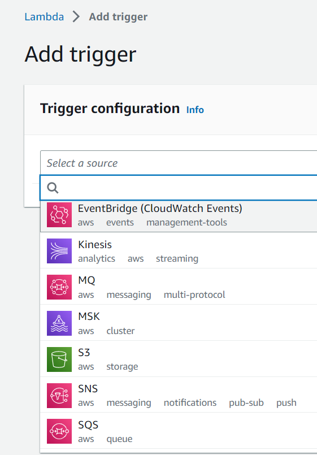Click the analytics tag under Kinesis
Screen dimensions: 317x455
pos(97,258)
